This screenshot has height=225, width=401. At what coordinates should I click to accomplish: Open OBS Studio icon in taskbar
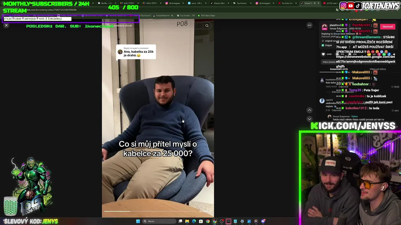[x=221, y=221]
